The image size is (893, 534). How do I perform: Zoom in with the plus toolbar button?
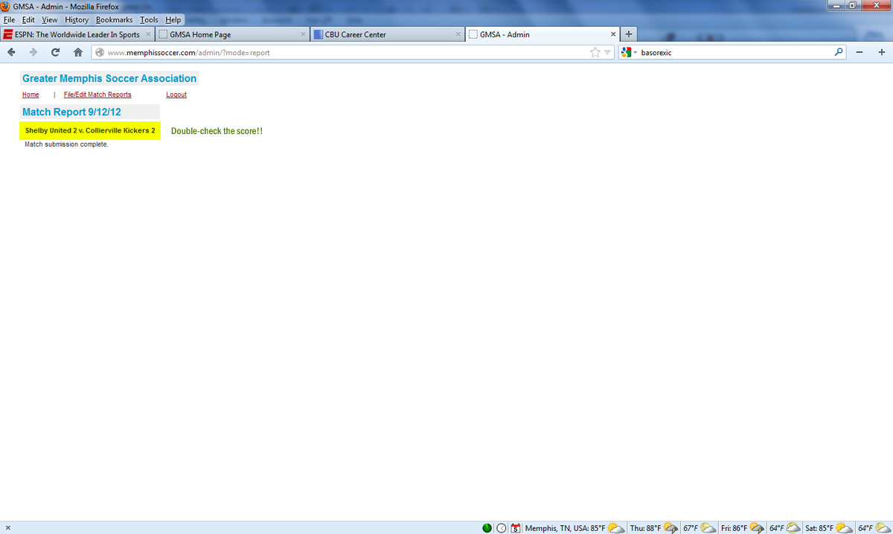[x=882, y=52]
